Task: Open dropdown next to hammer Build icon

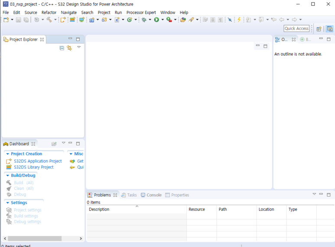Action: (x=55, y=20)
